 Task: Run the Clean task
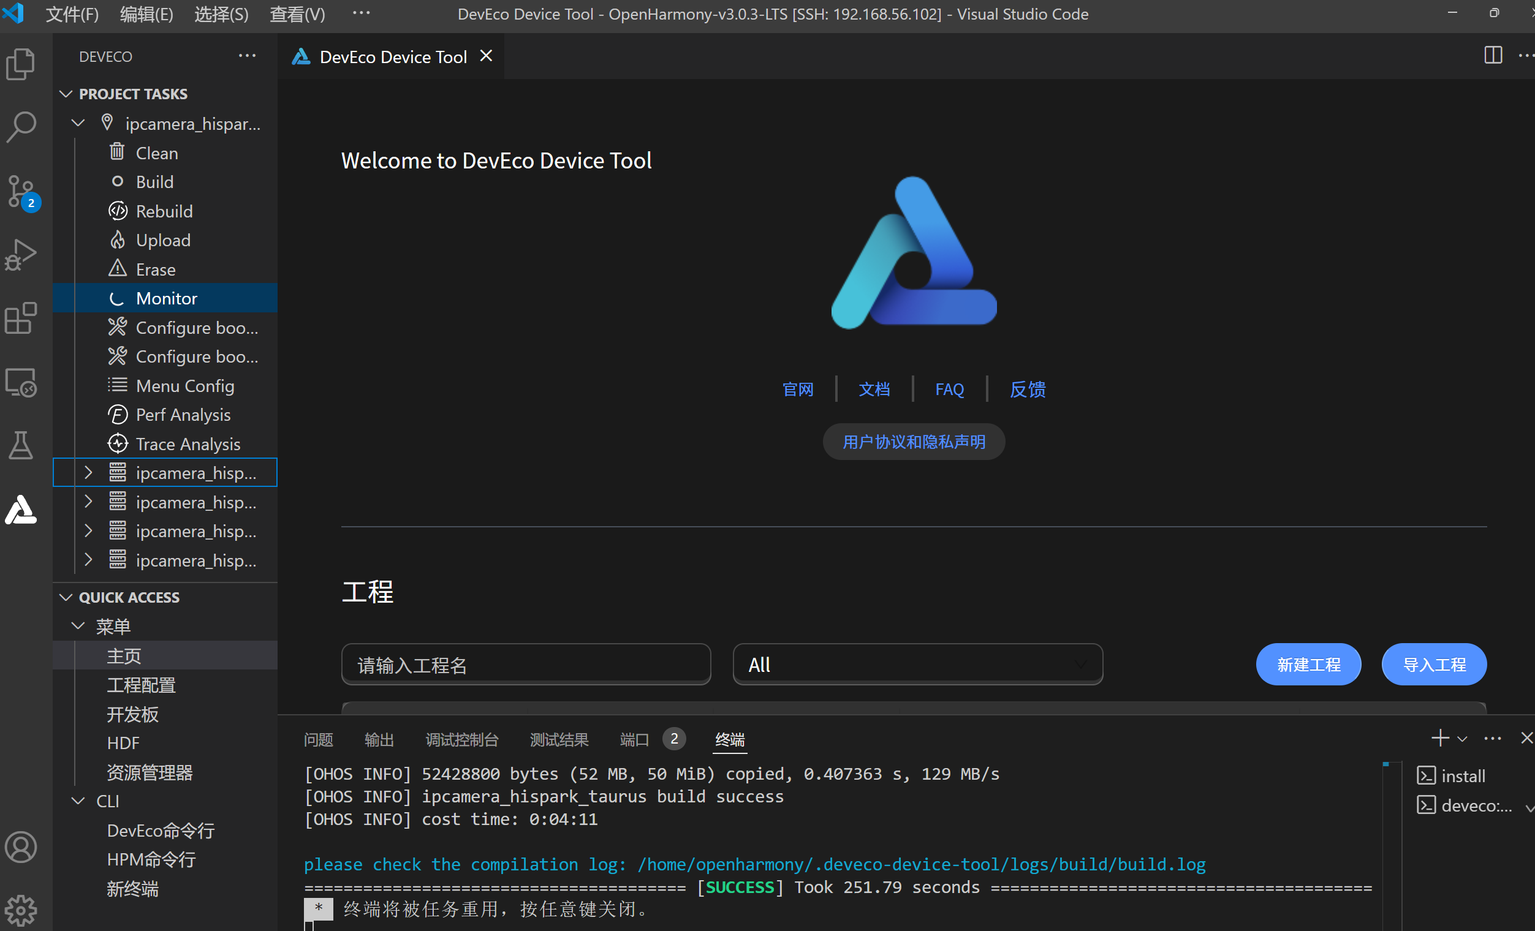pos(165,153)
